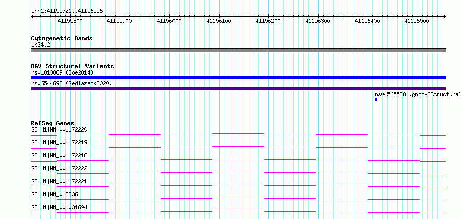Click the magenta gene line under NM_001172220
The width and height of the screenshot is (461, 219).
click(x=238, y=134)
